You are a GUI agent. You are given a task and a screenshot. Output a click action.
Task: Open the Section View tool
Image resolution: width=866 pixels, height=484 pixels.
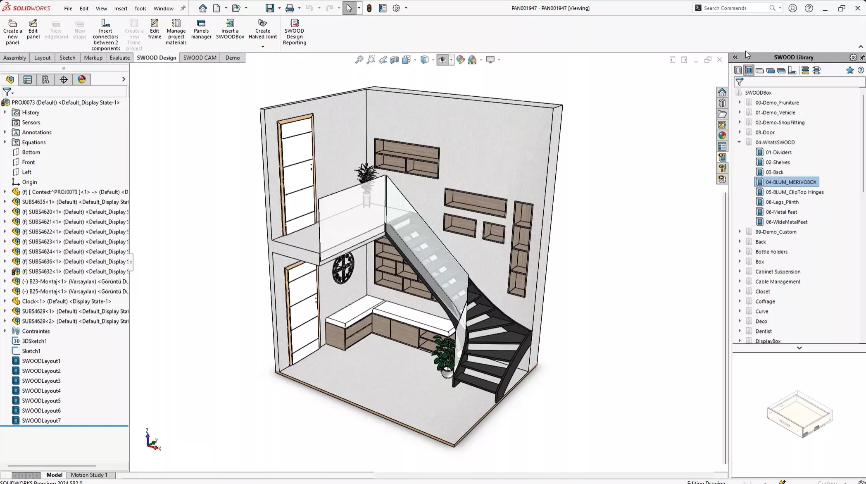(x=395, y=60)
